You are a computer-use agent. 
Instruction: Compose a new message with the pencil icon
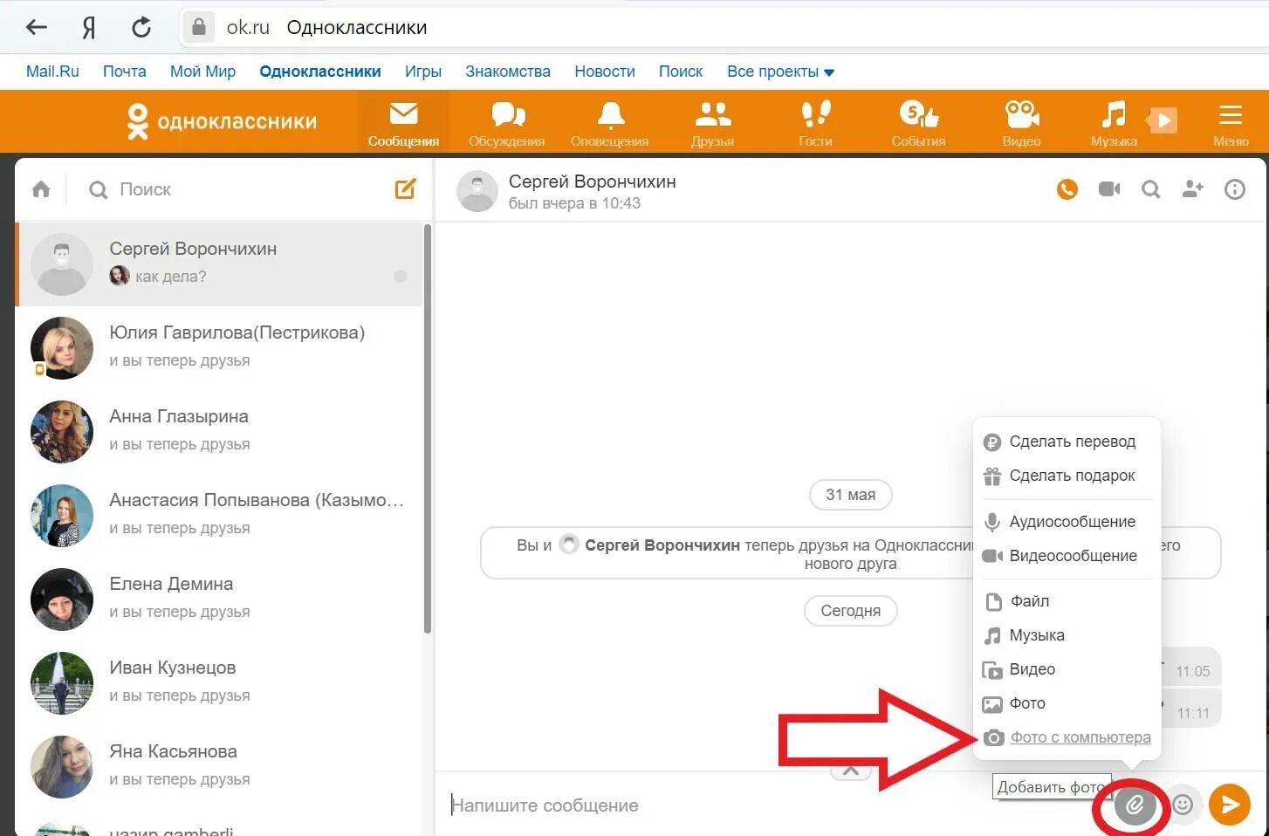(x=406, y=188)
